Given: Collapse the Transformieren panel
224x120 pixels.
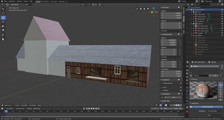Looking at the screenshot, I should [x=161, y=34].
